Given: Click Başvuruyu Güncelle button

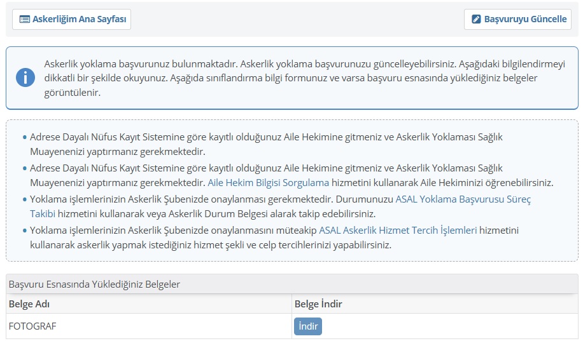Looking at the screenshot, I should [x=517, y=19].
